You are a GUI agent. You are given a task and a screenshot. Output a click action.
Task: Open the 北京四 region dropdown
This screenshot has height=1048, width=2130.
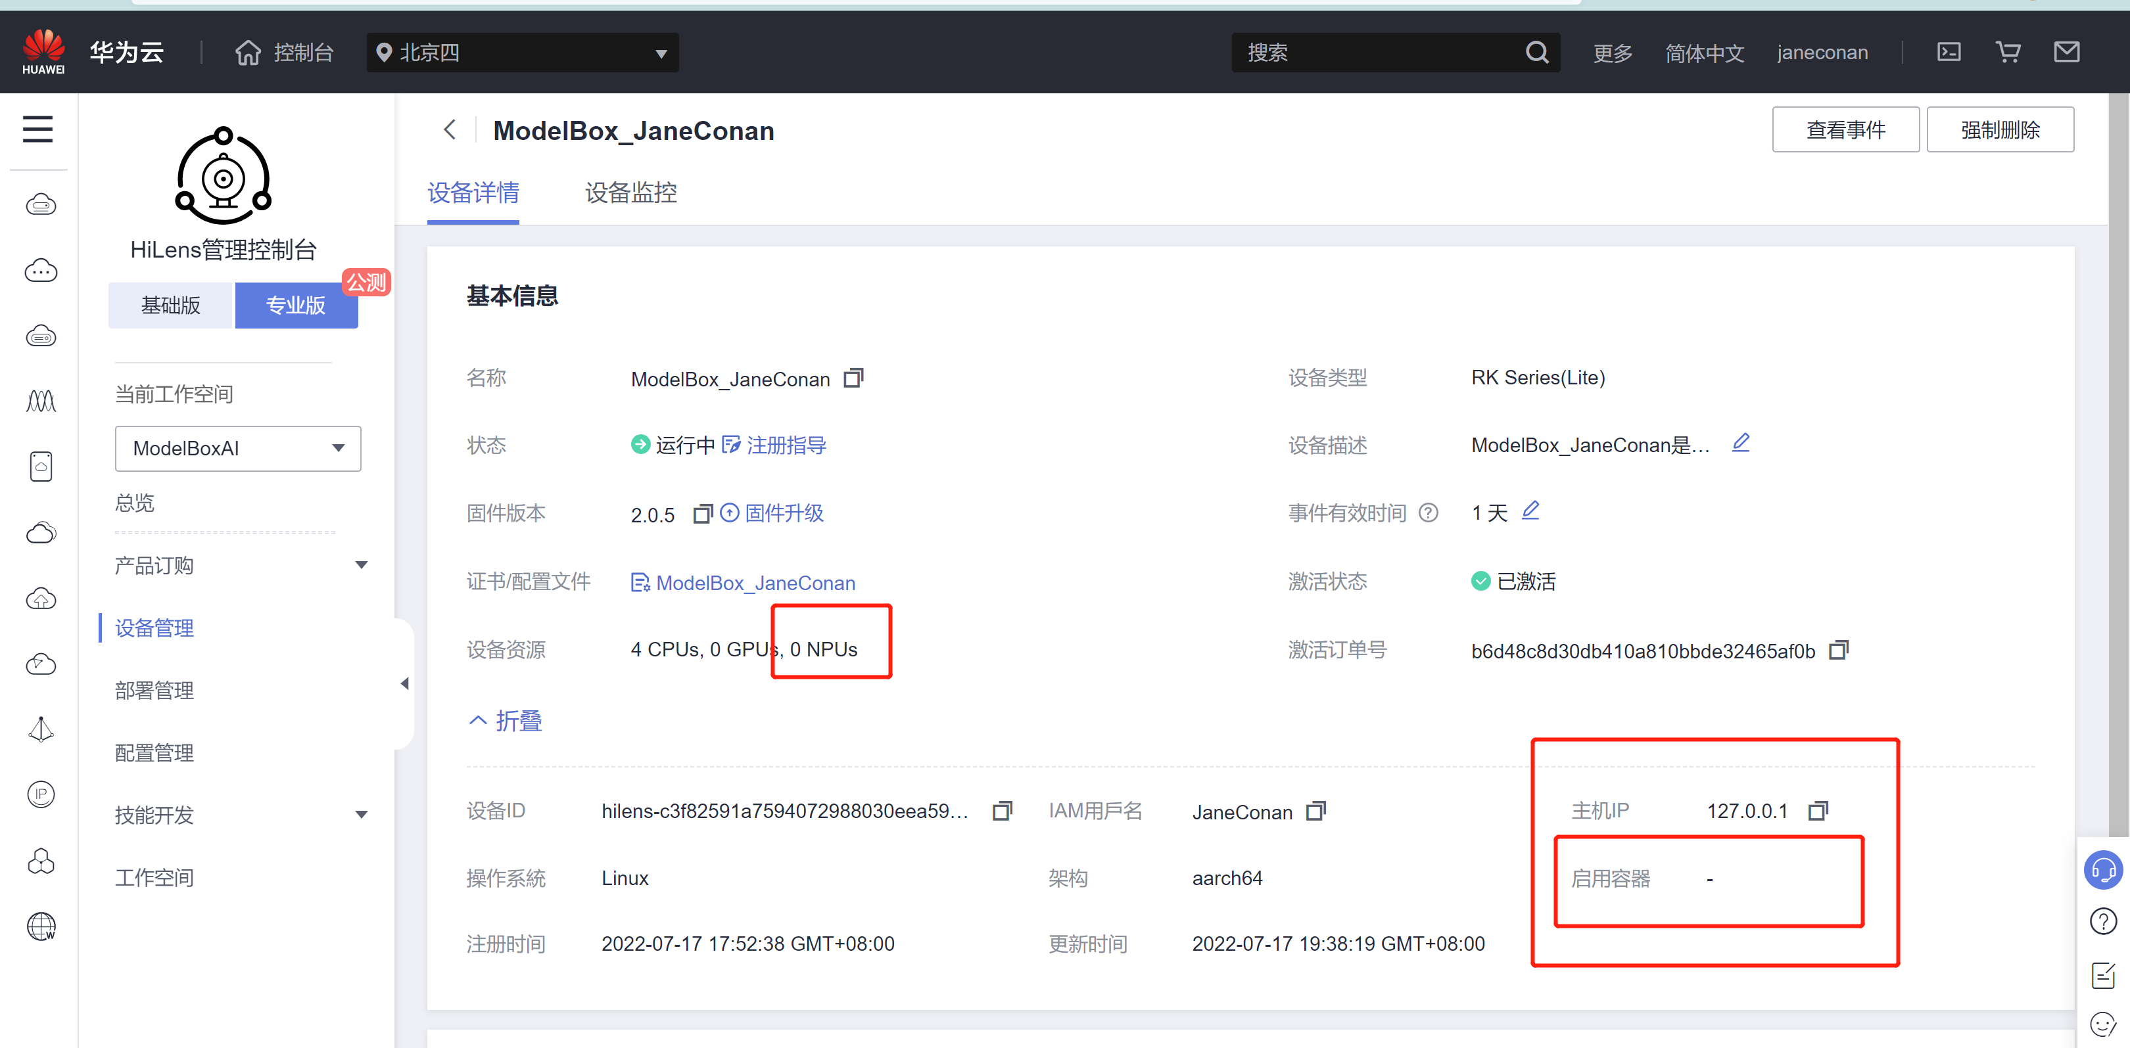pyautogui.click(x=522, y=53)
